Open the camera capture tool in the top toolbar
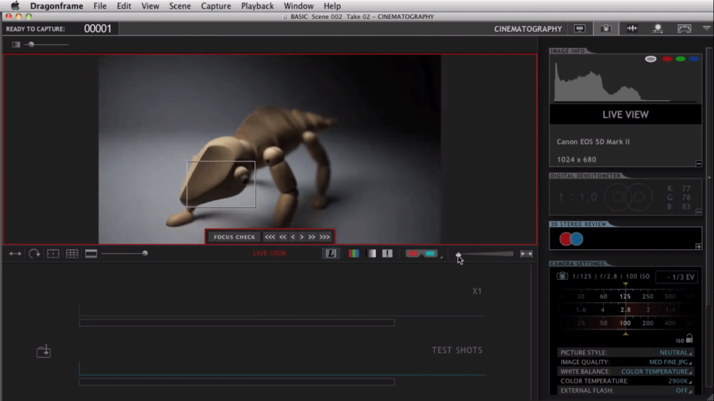Image resolution: width=714 pixels, height=401 pixels. point(604,29)
